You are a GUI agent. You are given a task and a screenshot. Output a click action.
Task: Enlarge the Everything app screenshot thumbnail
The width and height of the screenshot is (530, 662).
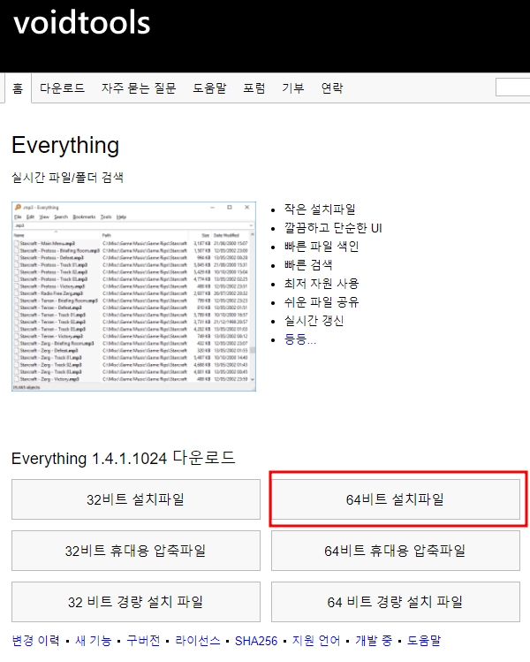click(x=133, y=296)
